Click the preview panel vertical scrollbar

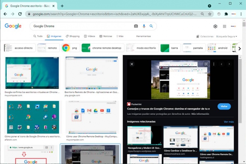[x=240, y=90]
